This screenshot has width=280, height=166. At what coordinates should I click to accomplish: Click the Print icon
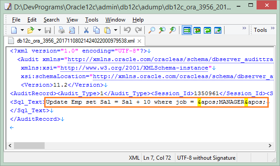(62, 30)
